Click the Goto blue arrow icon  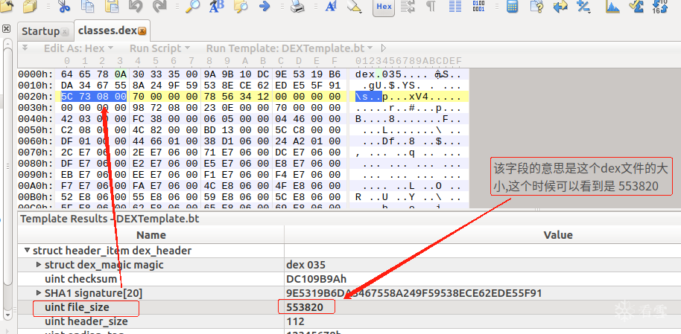point(264,6)
